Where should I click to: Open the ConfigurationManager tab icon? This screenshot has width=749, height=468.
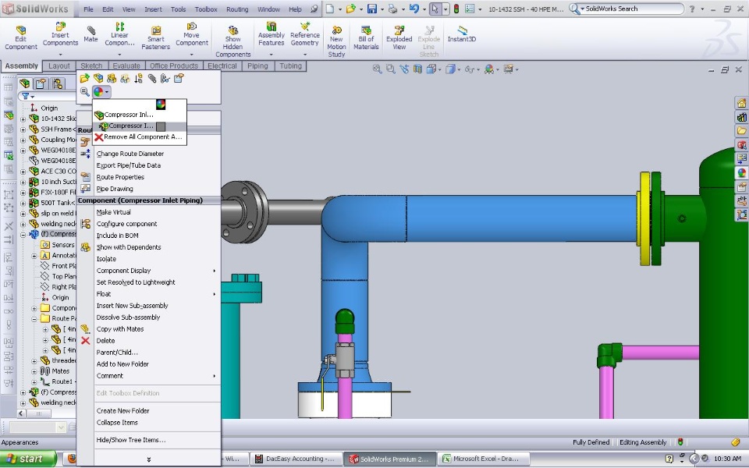(57, 84)
